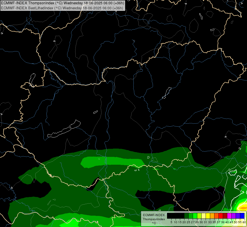The height and width of the screenshot is (227, 247).
Task: Select the dark red 39–40 legend swatch
Action: pyautogui.click(x=225, y=216)
